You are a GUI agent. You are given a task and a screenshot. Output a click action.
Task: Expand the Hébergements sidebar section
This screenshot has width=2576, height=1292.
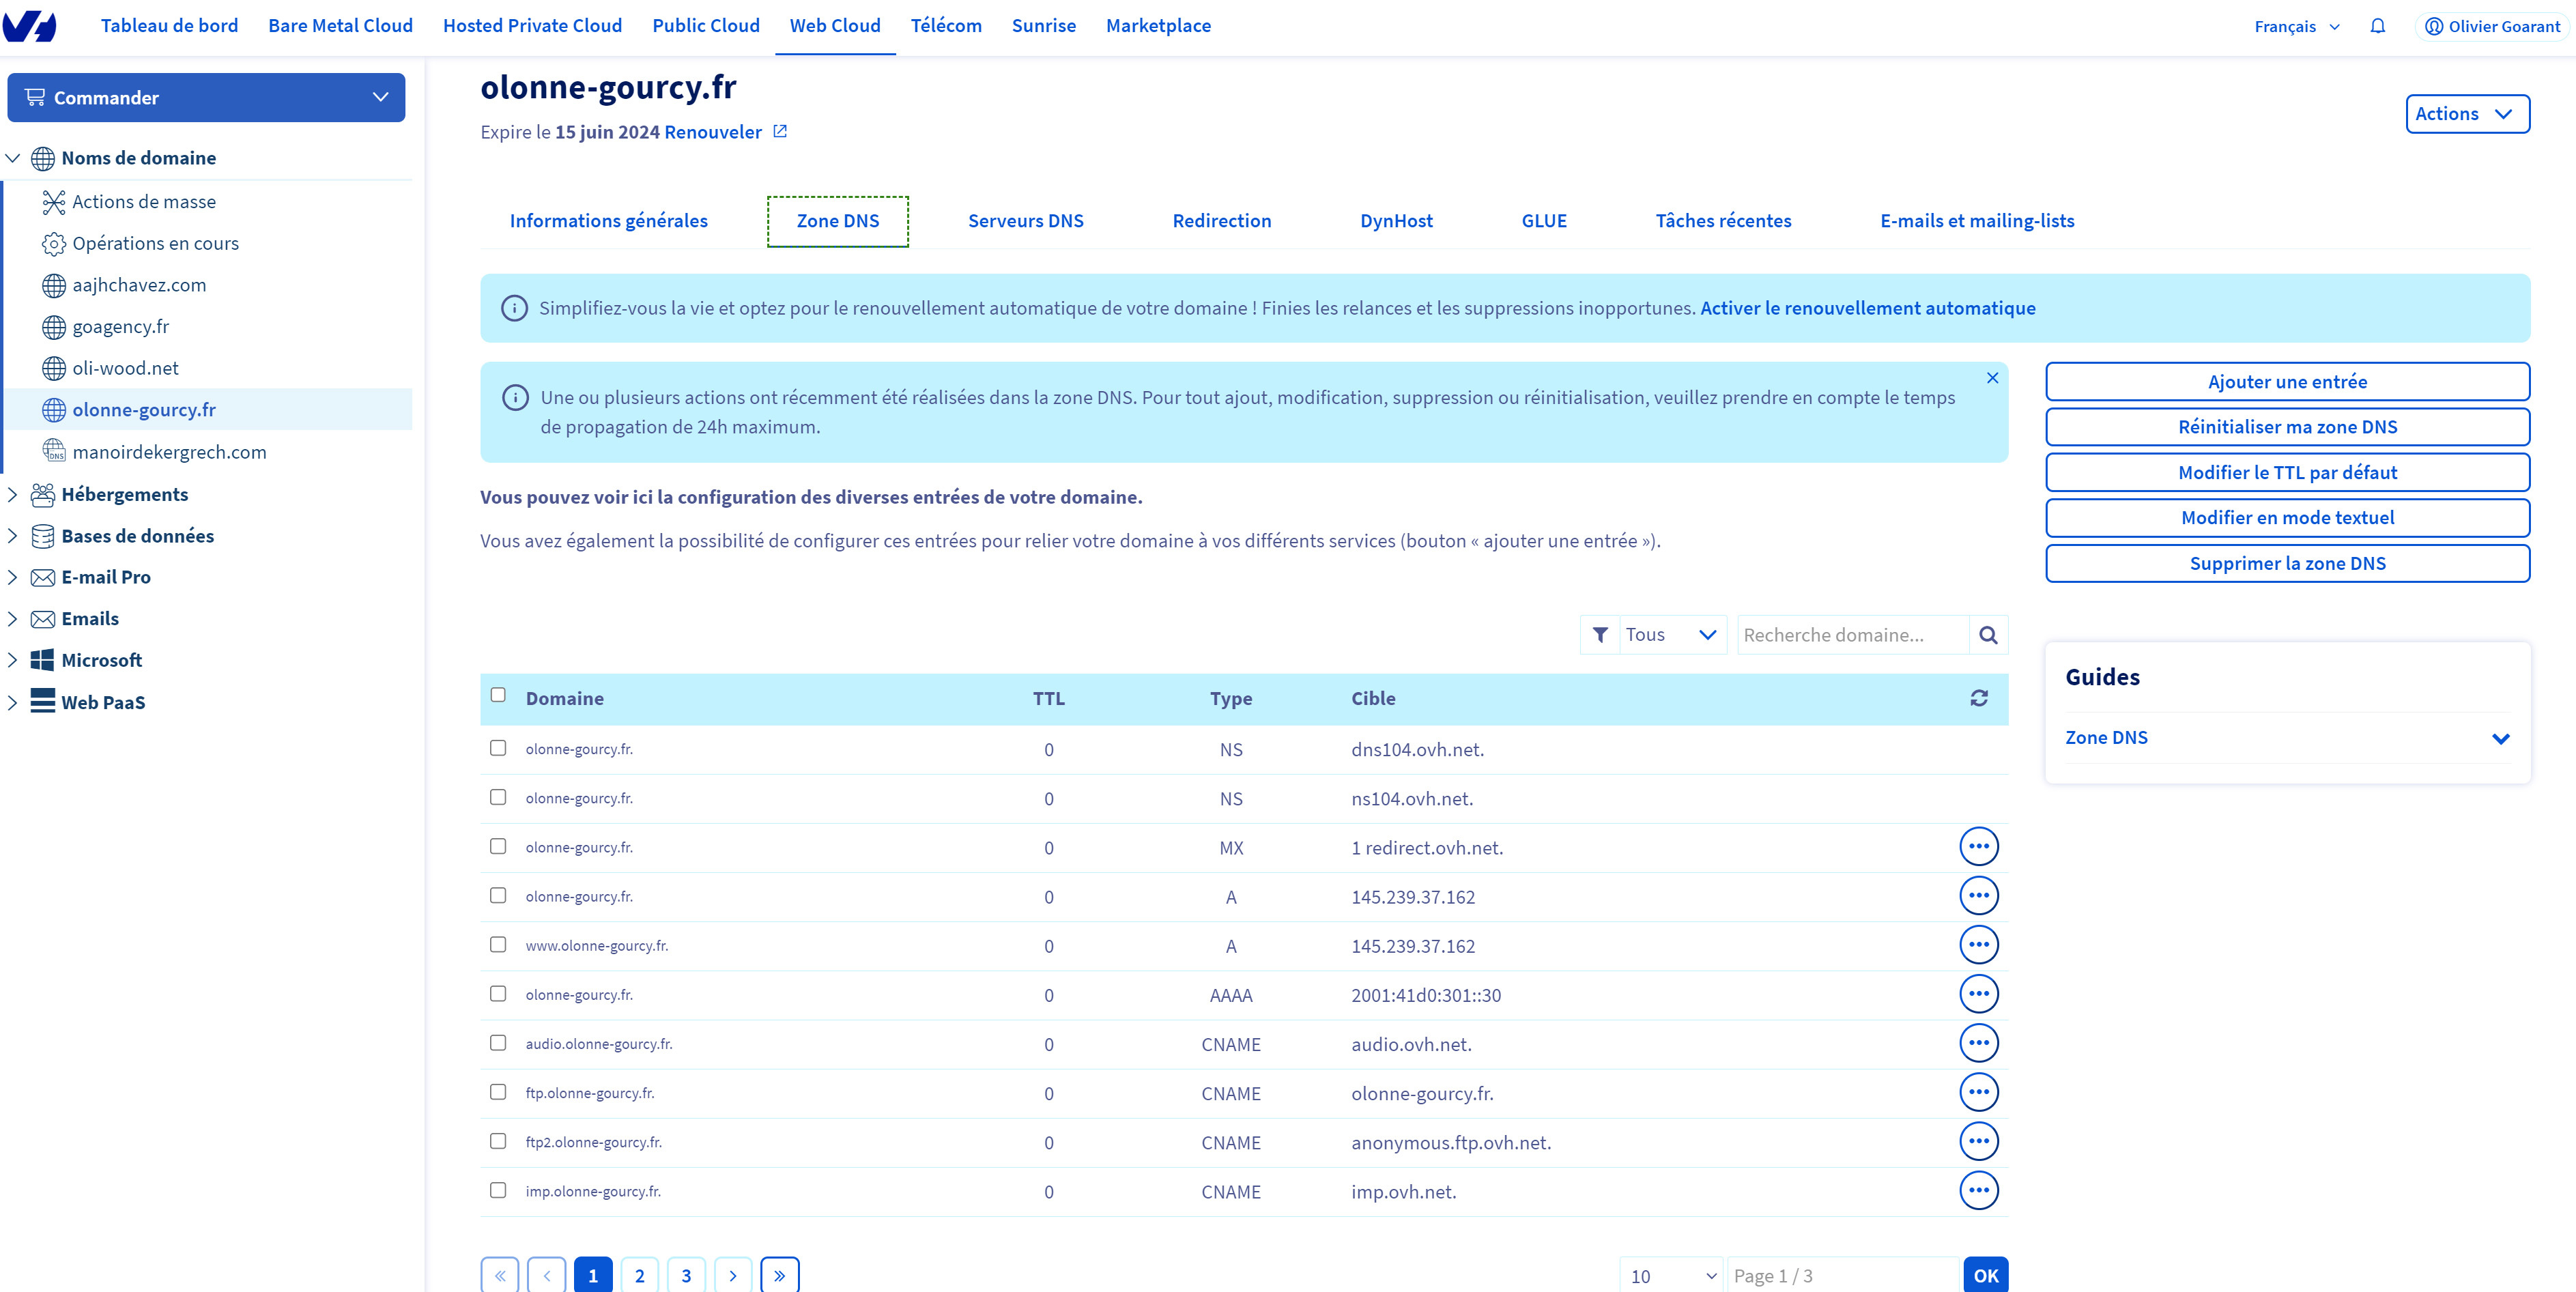[x=124, y=494]
